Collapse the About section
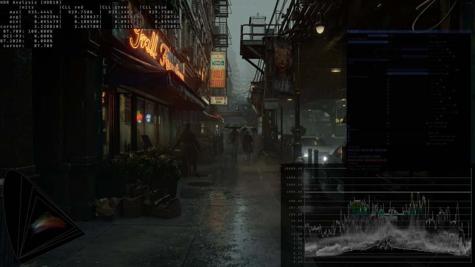475x267 pixels. (350, 163)
